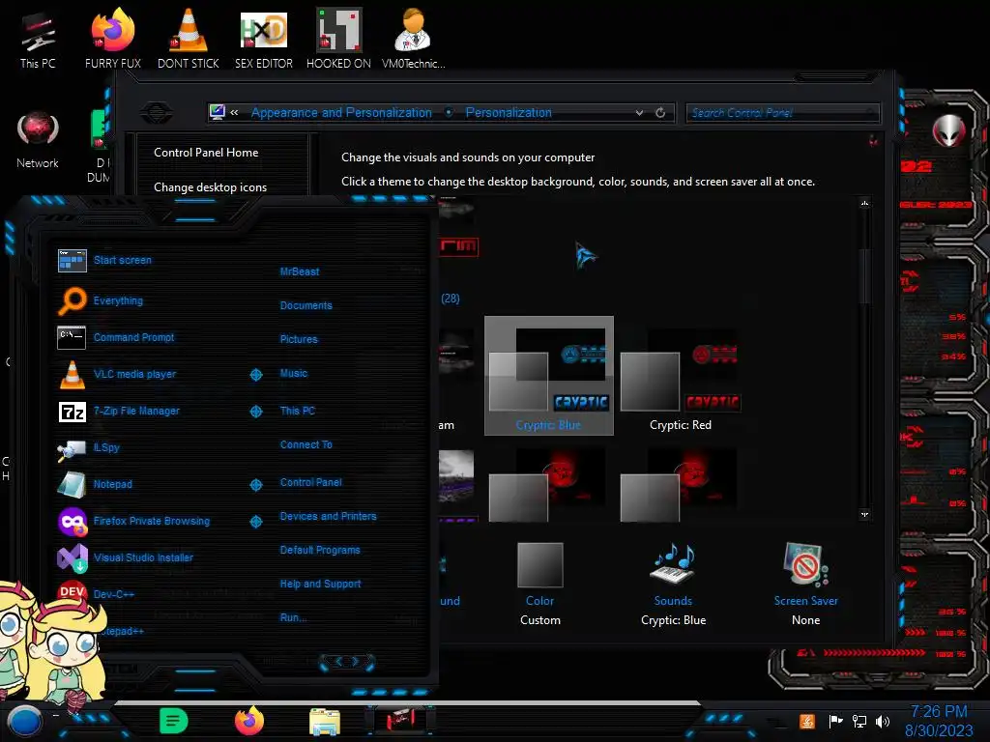Open File Explorer from the taskbar

325,722
